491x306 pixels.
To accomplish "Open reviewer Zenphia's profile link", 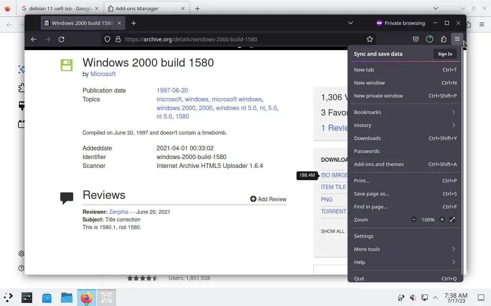I will pos(119,212).
